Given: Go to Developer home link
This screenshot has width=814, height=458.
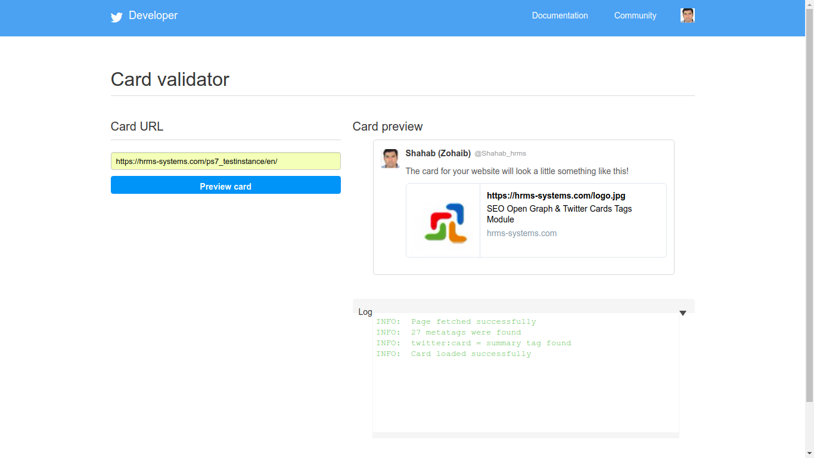Looking at the screenshot, I should click(153, 16).
